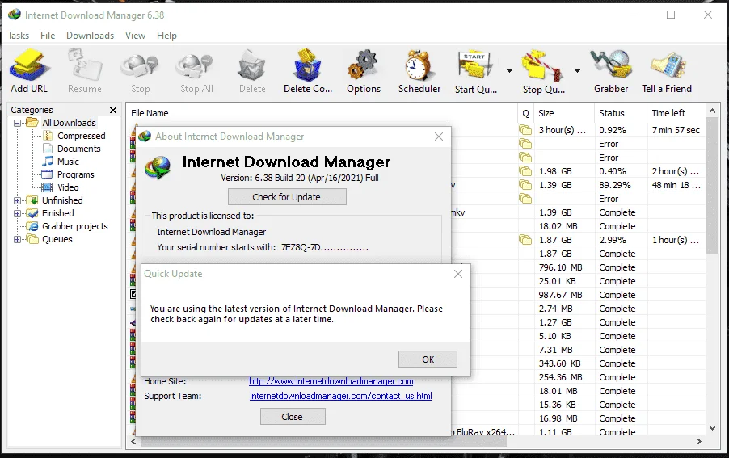The image size is (729, 458).
Task: Open the Help menu
Action: click(x=166, y=36)
